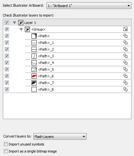Open the Select Illustrator Artboard dropdown

(x=89, y=6)
